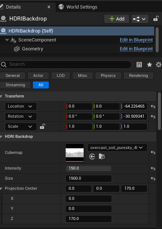Click Scale Z value field
Screen dimensions: 162x229
pos(134,127)
